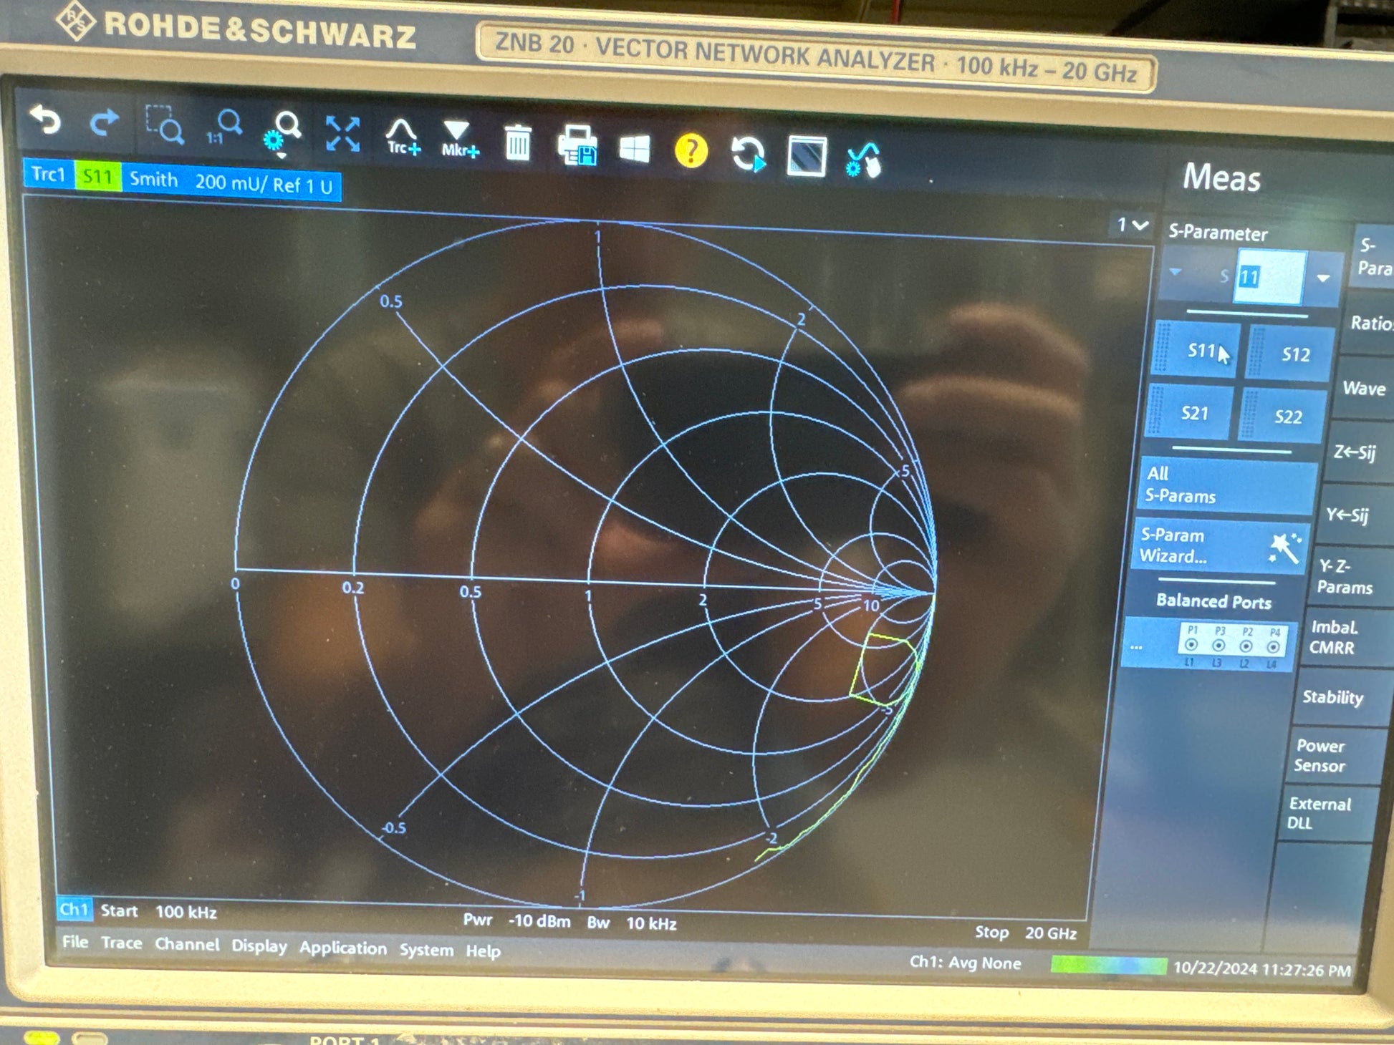Open help via yellow question icon
This screenshot has width=1394, height=1045.
coord(691,152)
